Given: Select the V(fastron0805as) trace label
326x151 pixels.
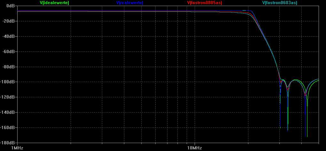Looking at the screenshot, I should tap(205, 3).
